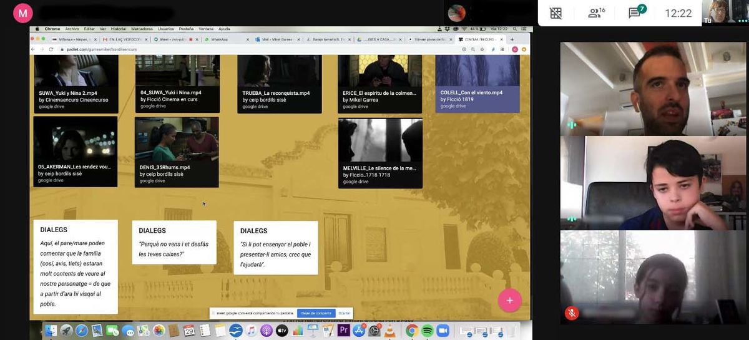
Task: Launch Adobe Premiere Pro from the dock
Action: (343, 330)
